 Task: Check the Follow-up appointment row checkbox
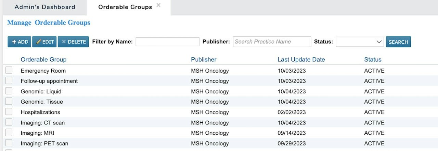pos(9,81)
